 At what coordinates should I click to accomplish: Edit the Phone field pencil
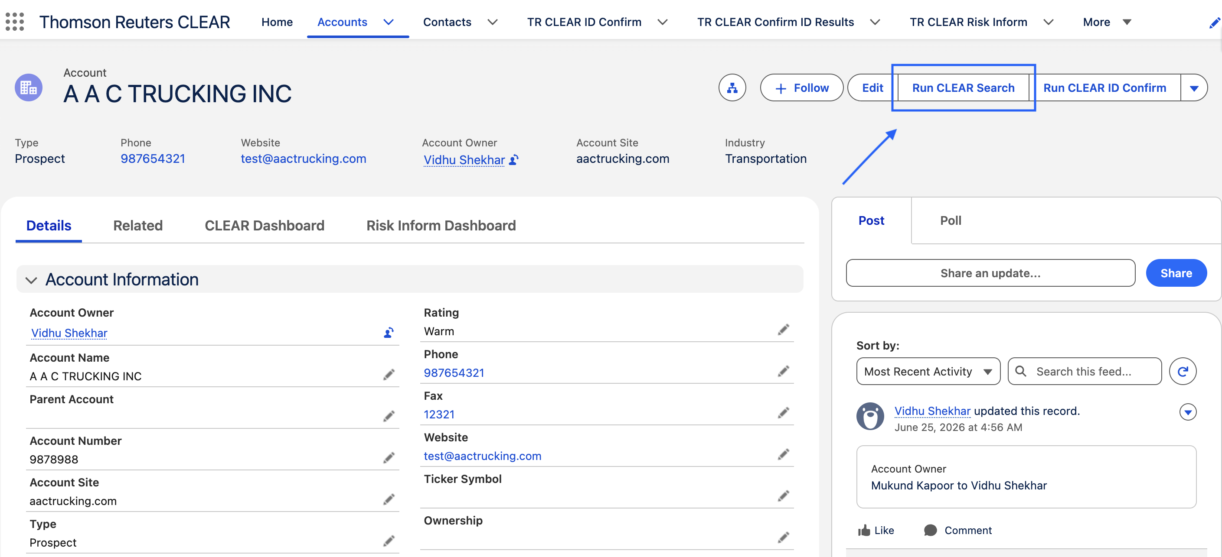point(783,371)
